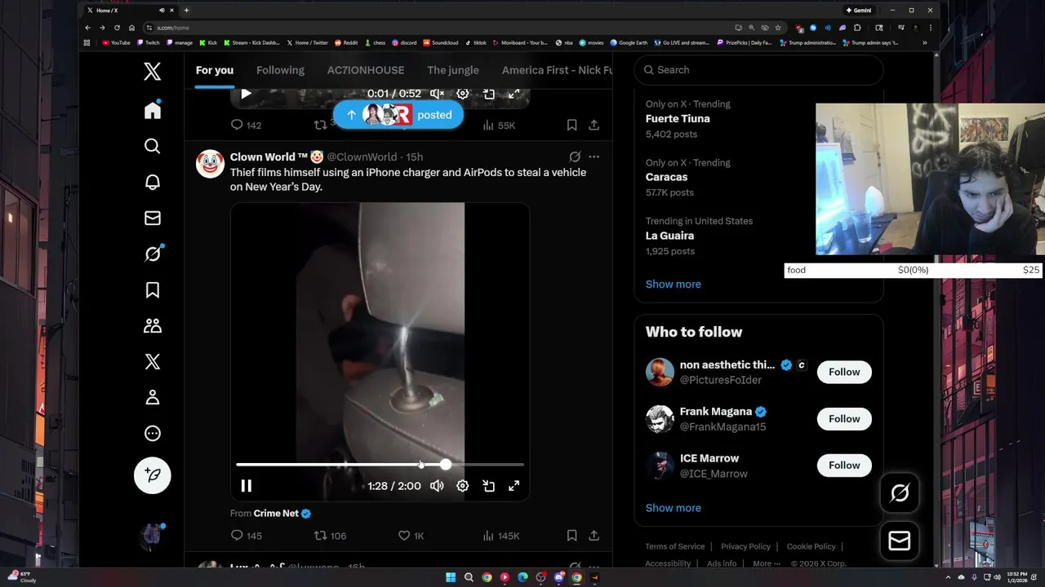Enter fullscreen on the 2:00 video
Screen dimensions: 1045x587
tap(514, 486)
